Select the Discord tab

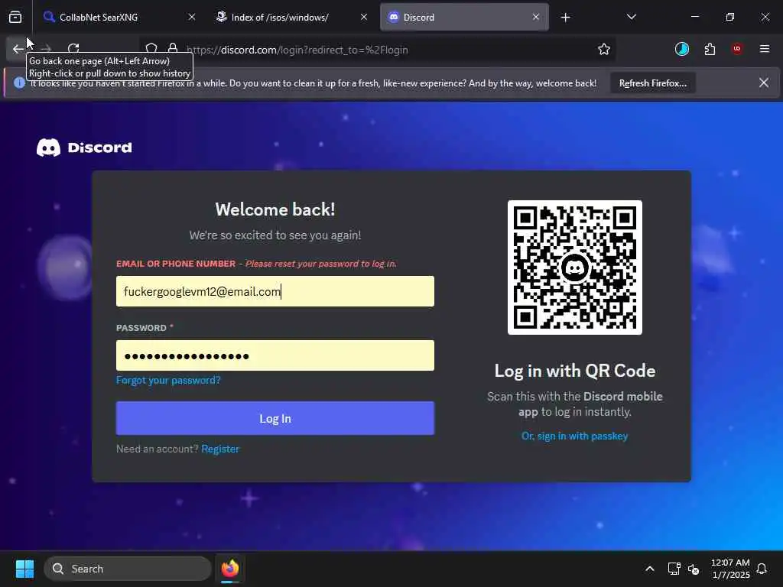coord(464,17)
